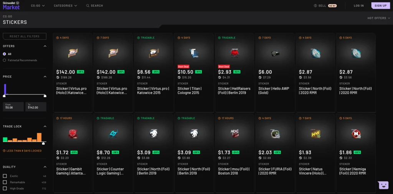Collapse the TRADE LOCK filter section
The image size is (393, 194).
coord(45,127)
